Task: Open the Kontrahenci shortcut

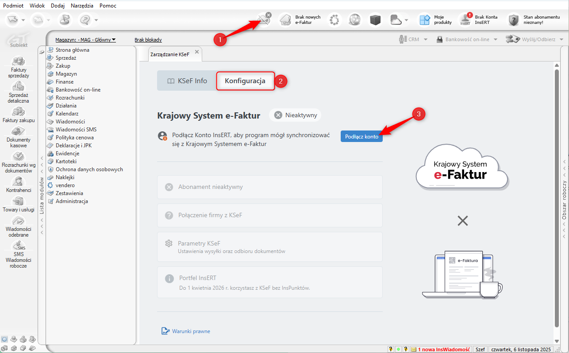Action: click(19, 185)
